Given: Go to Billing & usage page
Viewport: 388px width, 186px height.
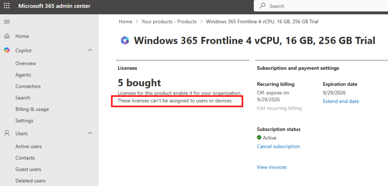Looking at the screenshot, I should (x=32, y=109).
